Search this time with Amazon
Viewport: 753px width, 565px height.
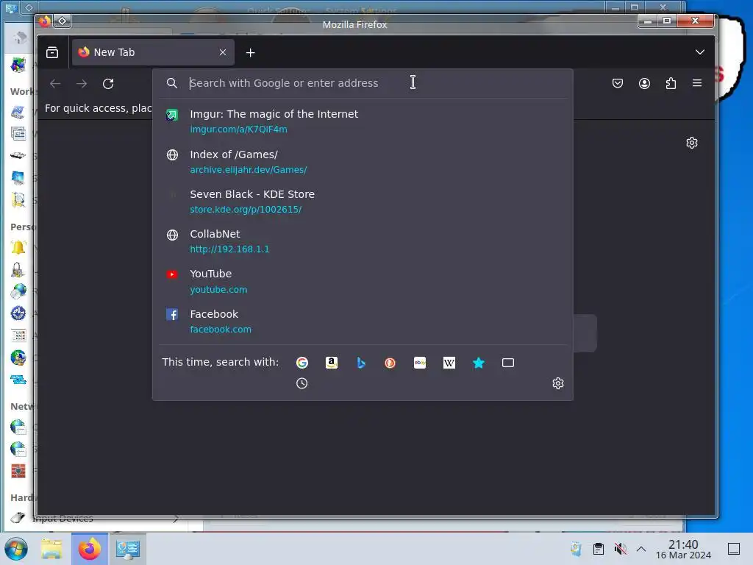332,363
